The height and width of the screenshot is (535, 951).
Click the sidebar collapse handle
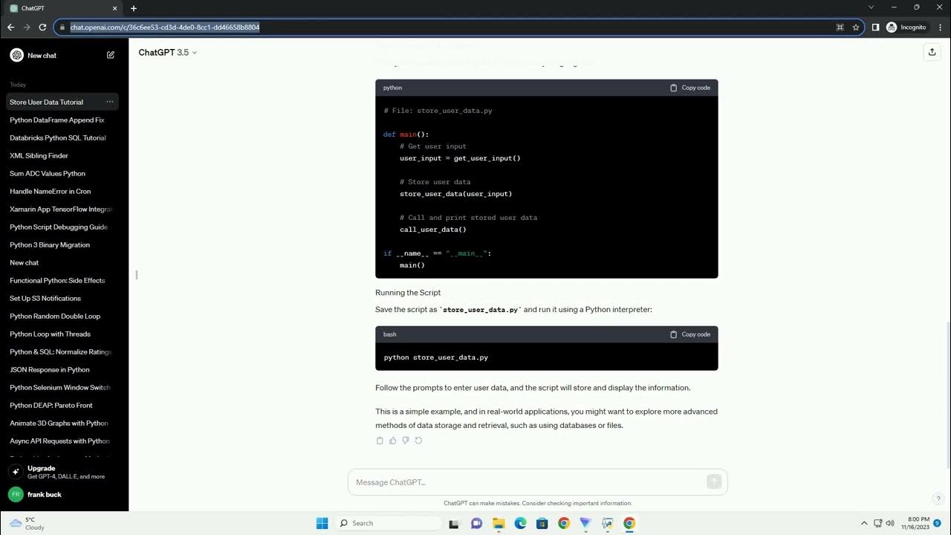click(137, 275)
